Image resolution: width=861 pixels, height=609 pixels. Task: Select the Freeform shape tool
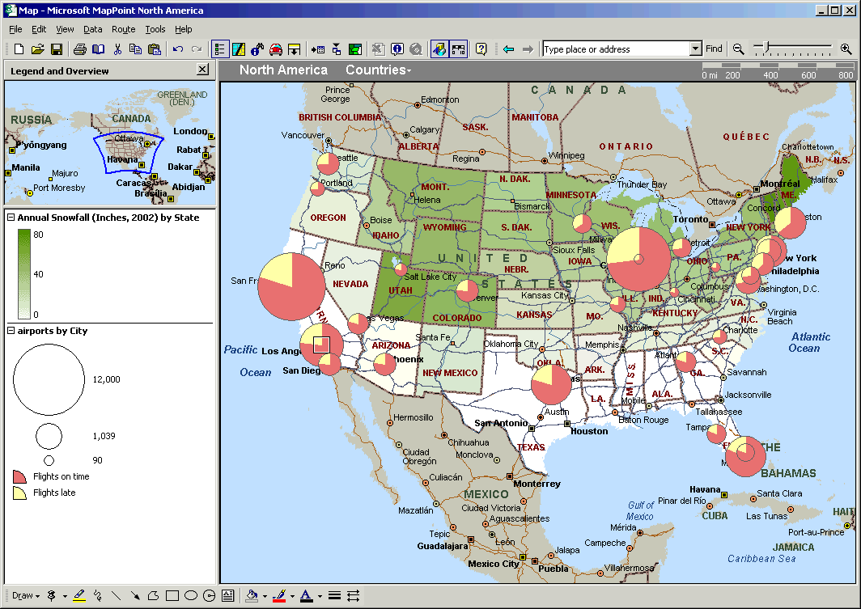point(154,596)
